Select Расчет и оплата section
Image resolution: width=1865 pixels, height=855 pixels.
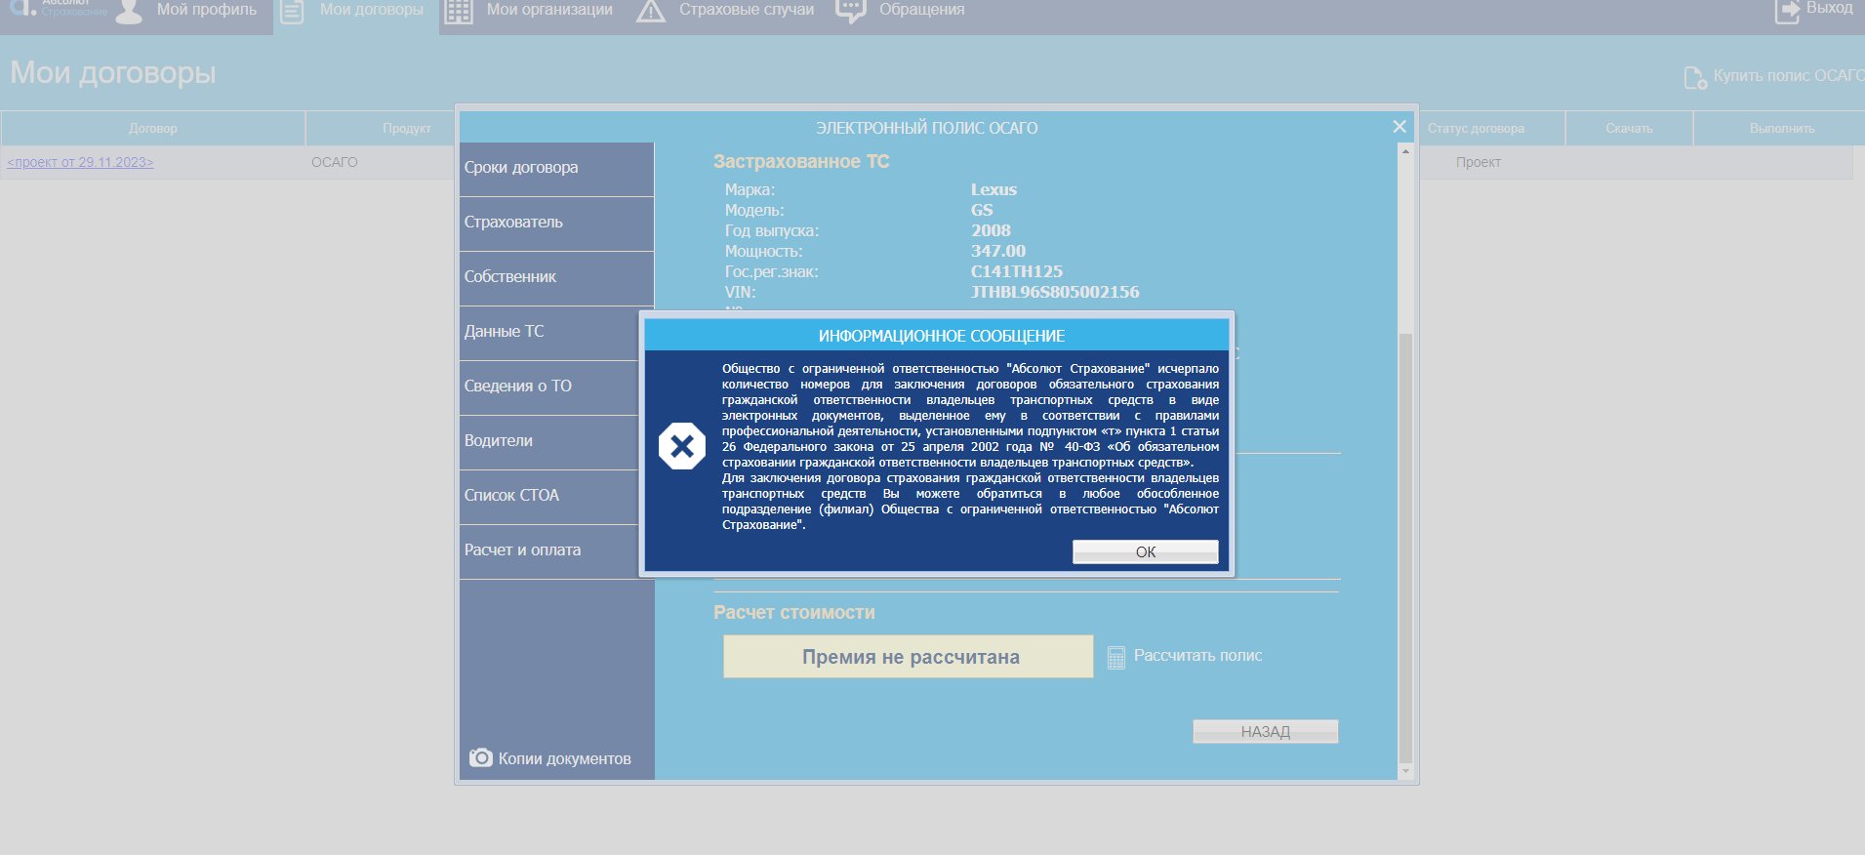(549, 550)
